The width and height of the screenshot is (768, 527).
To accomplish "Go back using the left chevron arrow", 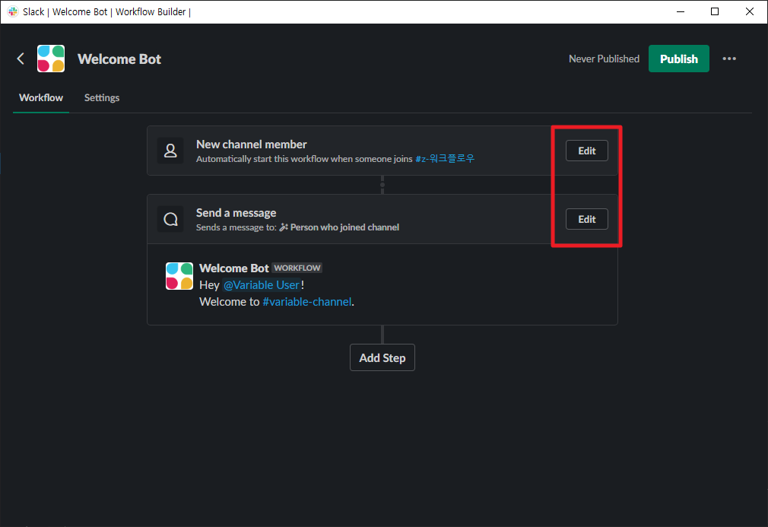I will coord(21,59).
